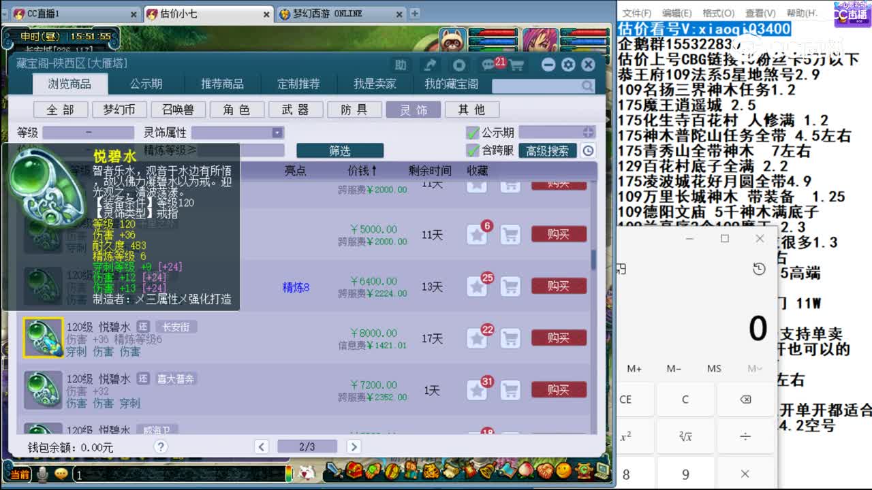
Task: Select the 梦幻币 category button
Action: pyautogui.click(x=119, y=110)
